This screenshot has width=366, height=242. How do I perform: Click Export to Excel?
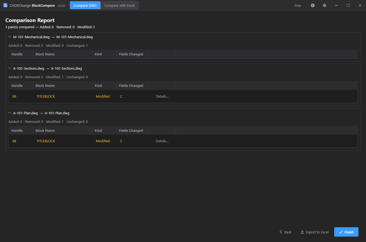coord(315,232)
